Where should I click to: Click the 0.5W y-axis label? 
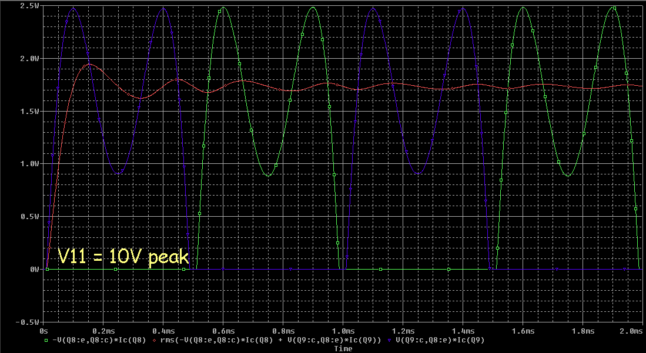(30, 217)
